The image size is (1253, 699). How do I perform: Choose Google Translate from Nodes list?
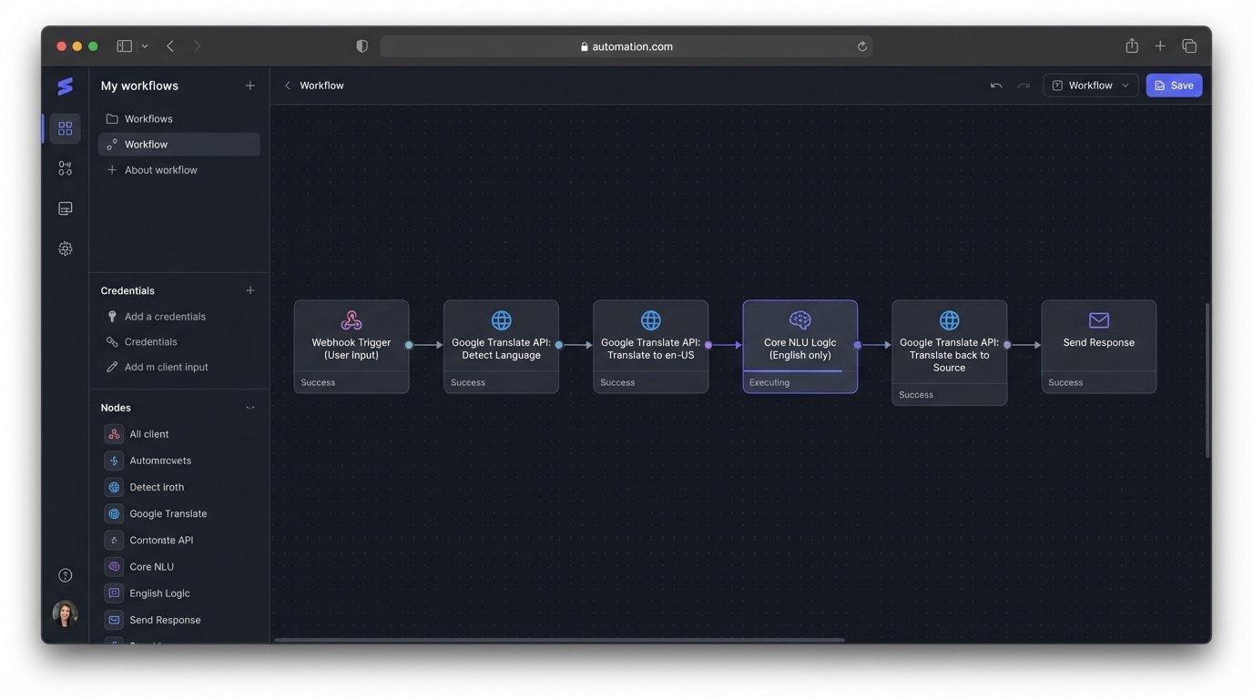pyautogui.click(x=168, y=513)
